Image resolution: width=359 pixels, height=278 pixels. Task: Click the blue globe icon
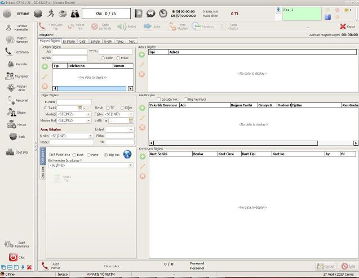tap(127, 154)
